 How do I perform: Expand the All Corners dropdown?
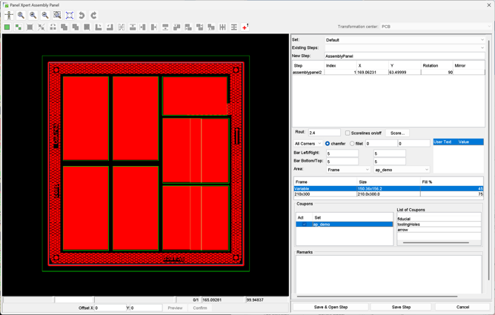pos(308,144)
